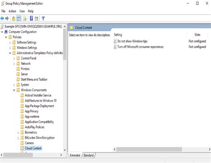Collapse the Windows Components node
Viewport: 211px width, 163px height.
(14, 90)
